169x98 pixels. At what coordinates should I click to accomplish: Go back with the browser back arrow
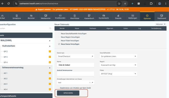[x=3, y=3]
